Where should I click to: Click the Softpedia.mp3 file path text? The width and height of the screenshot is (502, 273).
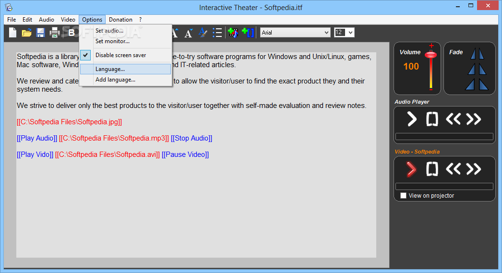(114, 138)
